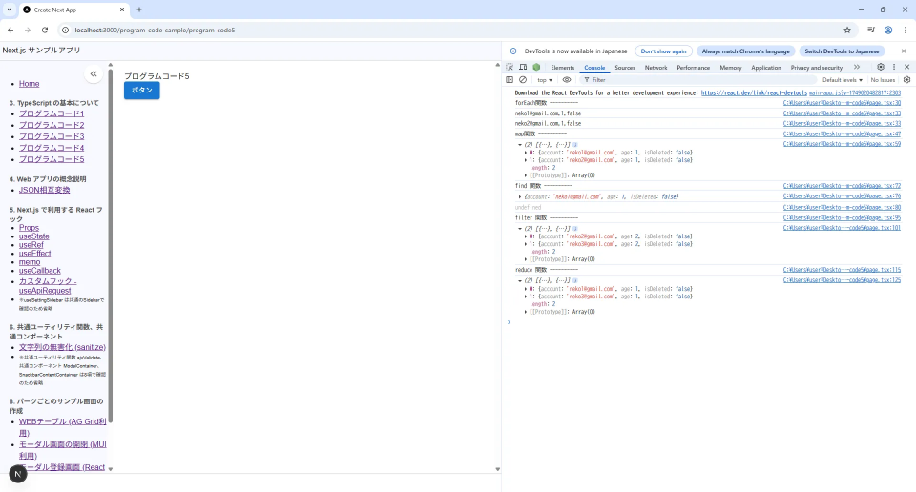Expand the find result object neko1@gmail.com

click(520, 196)
